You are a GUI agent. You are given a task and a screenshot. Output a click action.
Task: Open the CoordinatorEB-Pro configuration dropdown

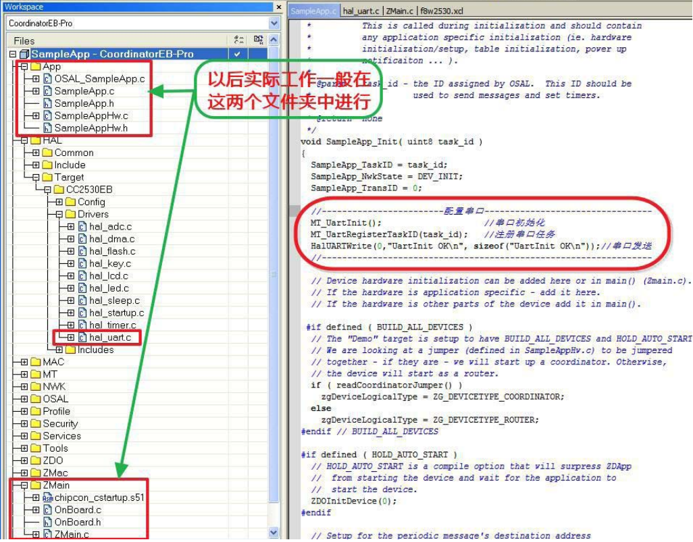274,23
